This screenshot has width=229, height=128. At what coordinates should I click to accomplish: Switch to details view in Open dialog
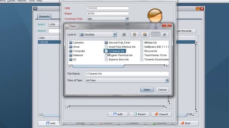165,34
